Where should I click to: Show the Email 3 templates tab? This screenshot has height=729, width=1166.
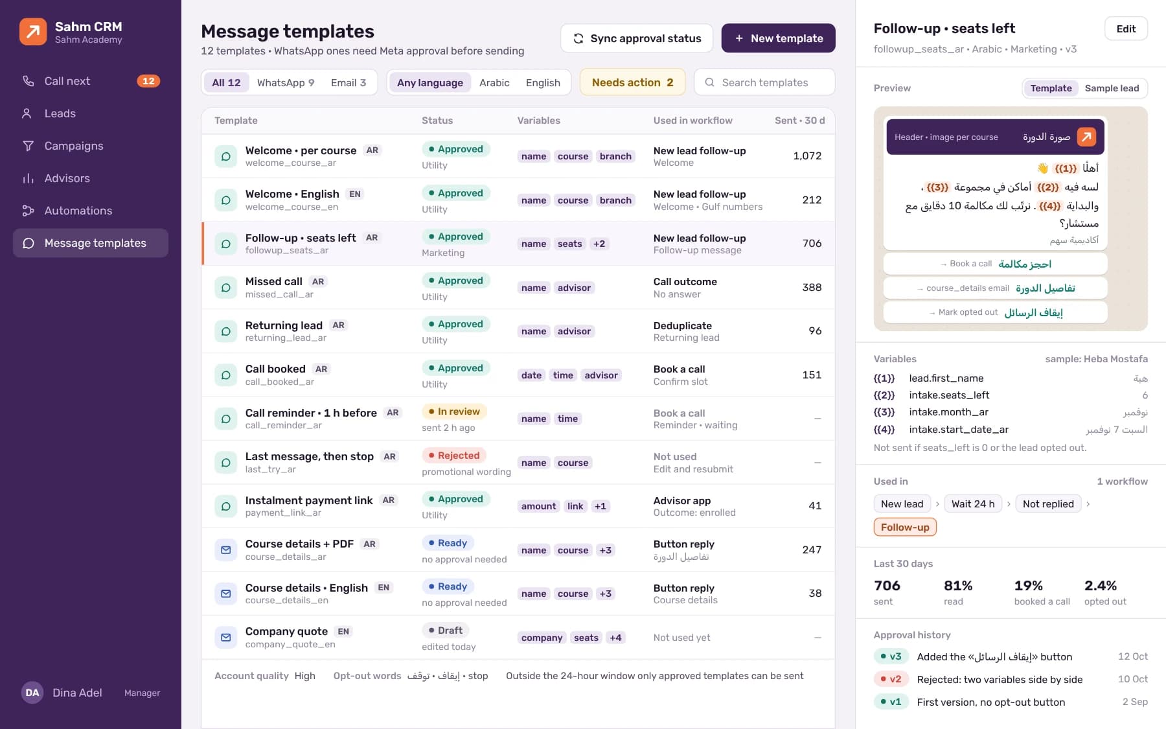(349, 82)
